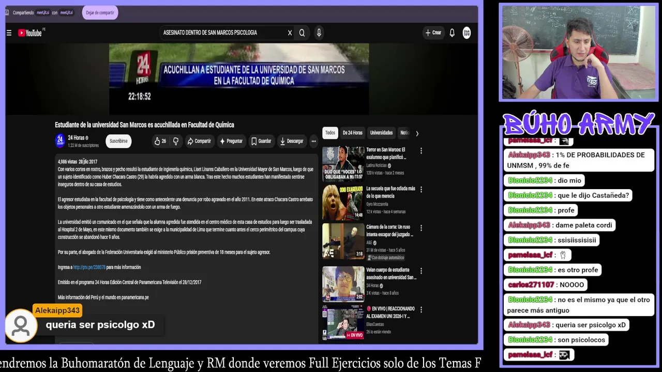Viewport: 662px width, 372px height.
Task: Open the 24 Horas channel avatar
Action: click(60, 141)
